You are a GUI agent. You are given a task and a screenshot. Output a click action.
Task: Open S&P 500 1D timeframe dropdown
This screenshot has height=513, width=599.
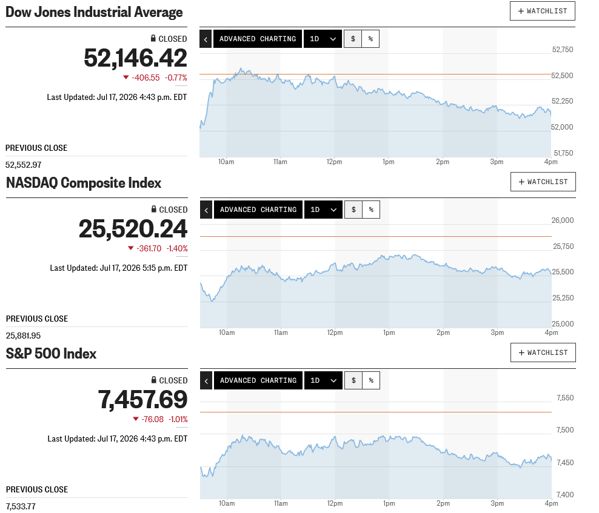(324, 380)
